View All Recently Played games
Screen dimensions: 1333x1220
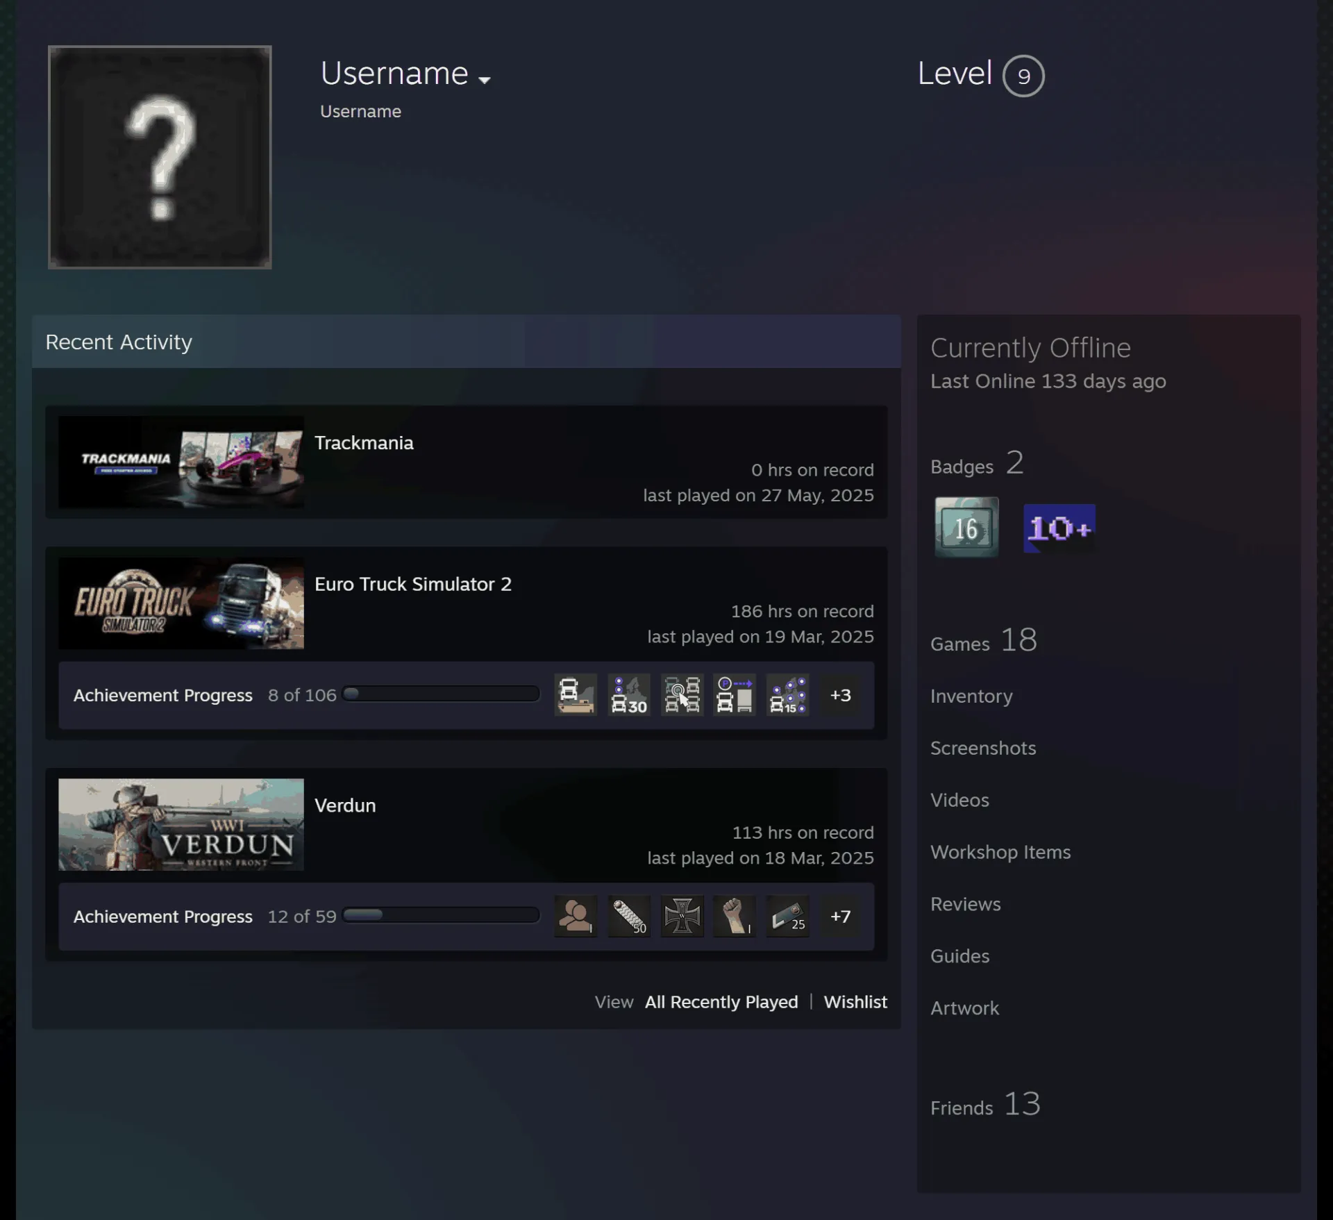721,1002
